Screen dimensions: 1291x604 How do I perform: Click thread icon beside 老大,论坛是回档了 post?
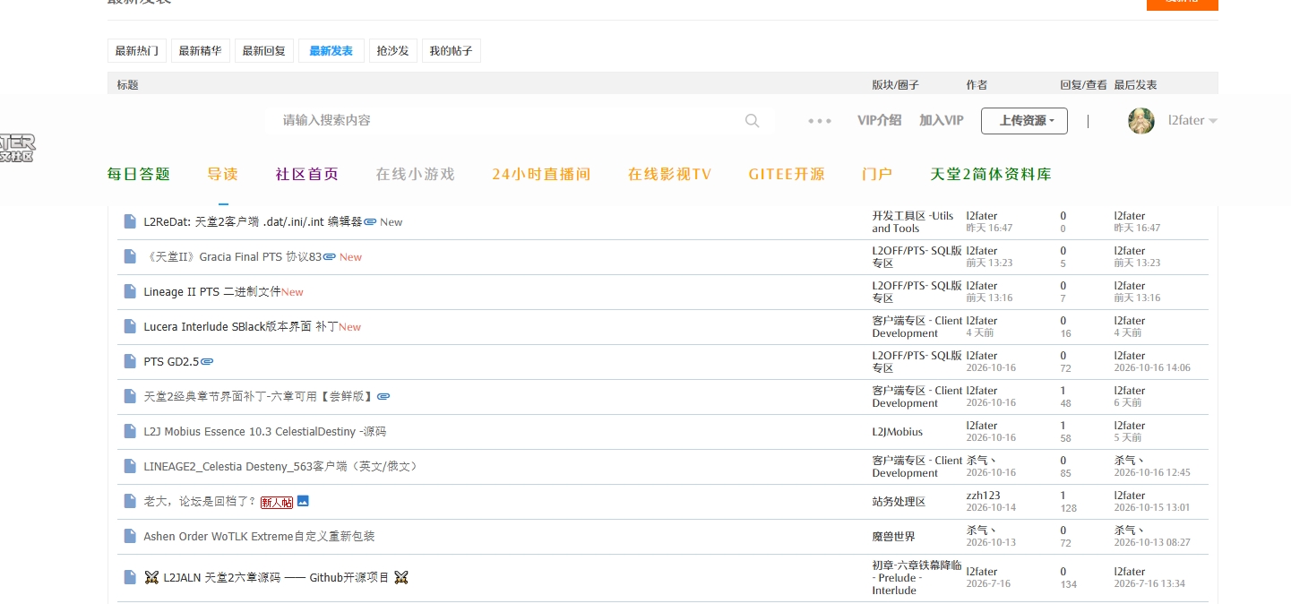tap(130, 501)
